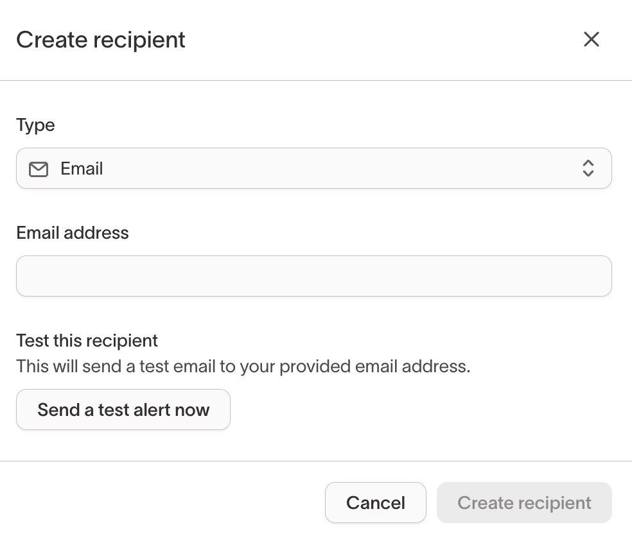
Task: Click the Type field label
Action: click(x=35, y=125)
